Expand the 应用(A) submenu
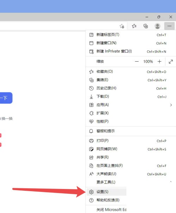Screen dimensions: 176x213 click(x=131, y=105)
